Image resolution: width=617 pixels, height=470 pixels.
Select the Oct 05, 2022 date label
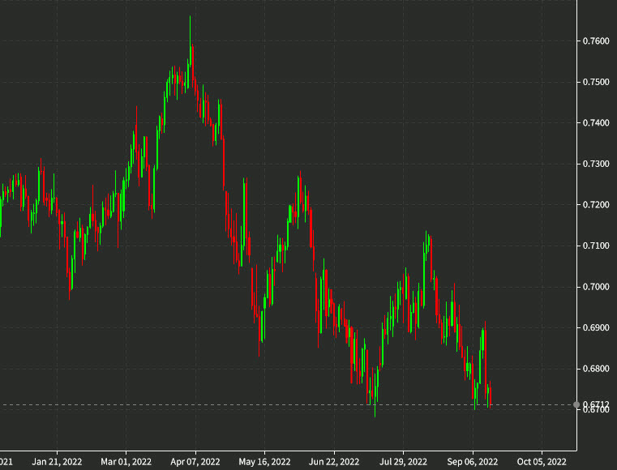(542, 461)
